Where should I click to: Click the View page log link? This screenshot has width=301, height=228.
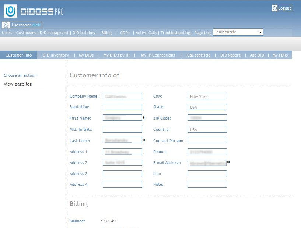point(18,84)
